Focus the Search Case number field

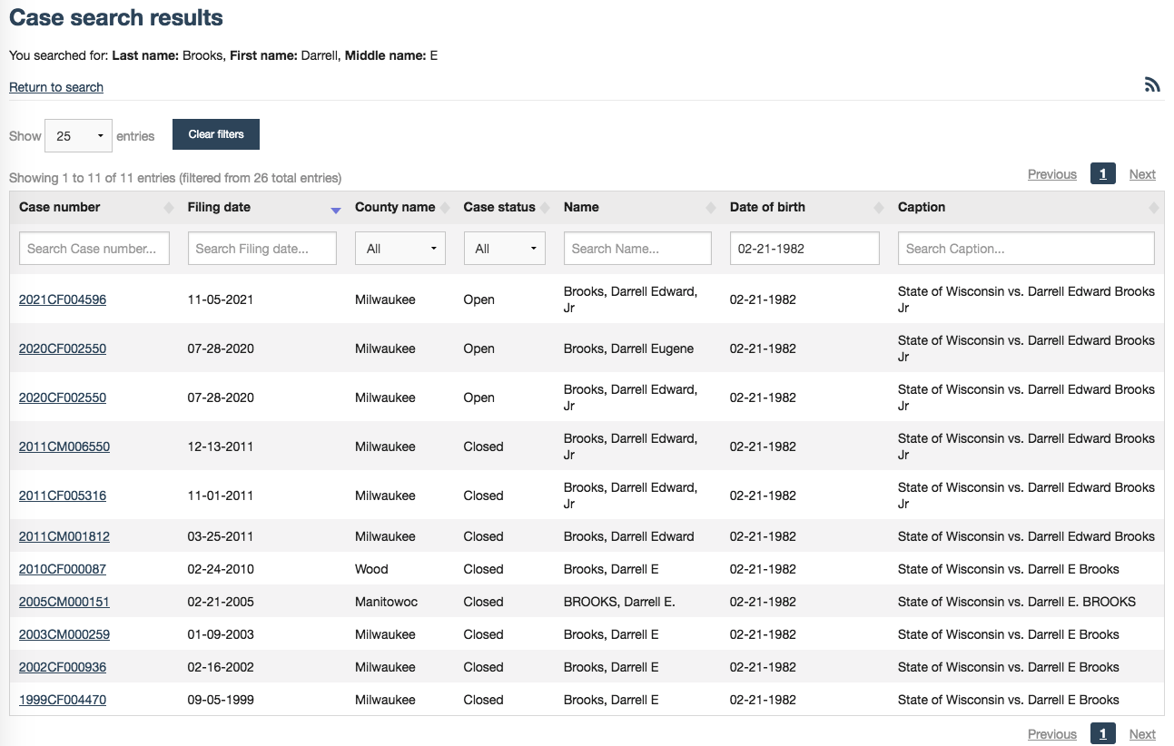(x=94, y=249)
